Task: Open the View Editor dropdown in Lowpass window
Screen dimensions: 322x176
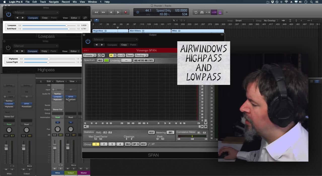Action: pos(75,18)
